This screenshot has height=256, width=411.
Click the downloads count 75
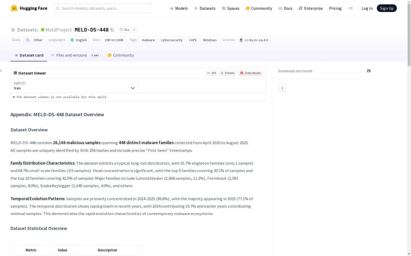369,71
